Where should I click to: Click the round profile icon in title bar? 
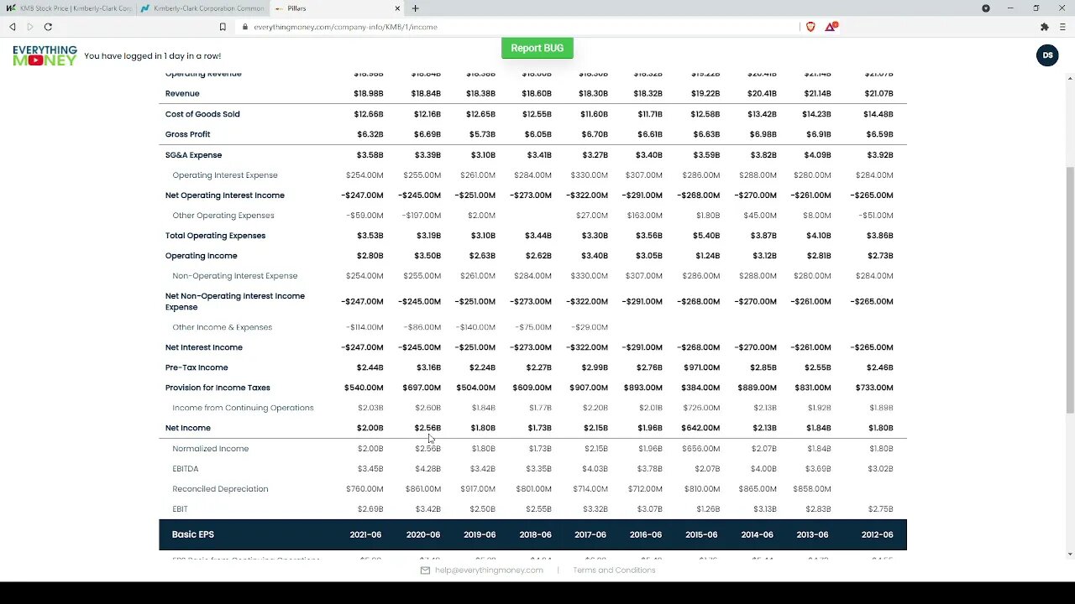click(986, 8)
